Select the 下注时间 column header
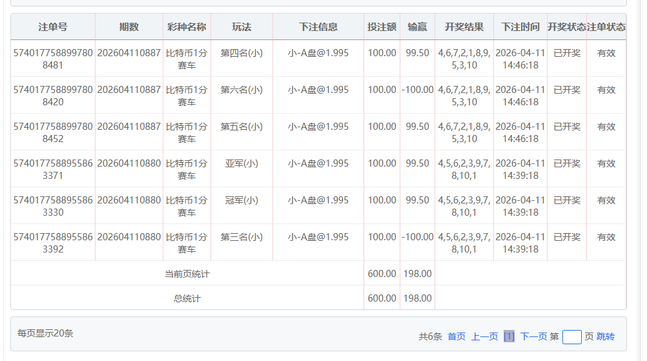 pos(520,27)
